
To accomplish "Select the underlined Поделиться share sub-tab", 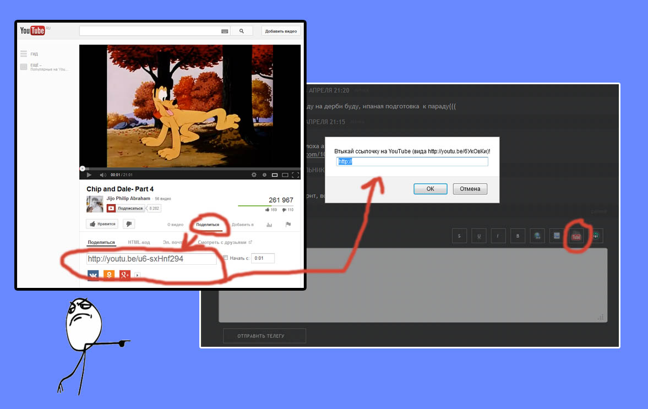I will (x=101, y=243).
